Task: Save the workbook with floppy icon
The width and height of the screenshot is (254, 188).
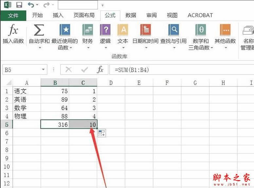Action: (x=19, y=5)
